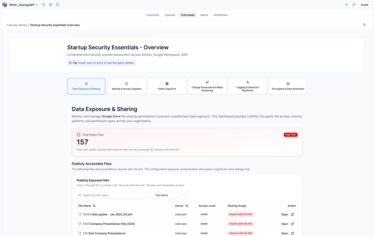Toggle sort order on the Owner column
Screen dimensions: 374x236
(186, 205)
